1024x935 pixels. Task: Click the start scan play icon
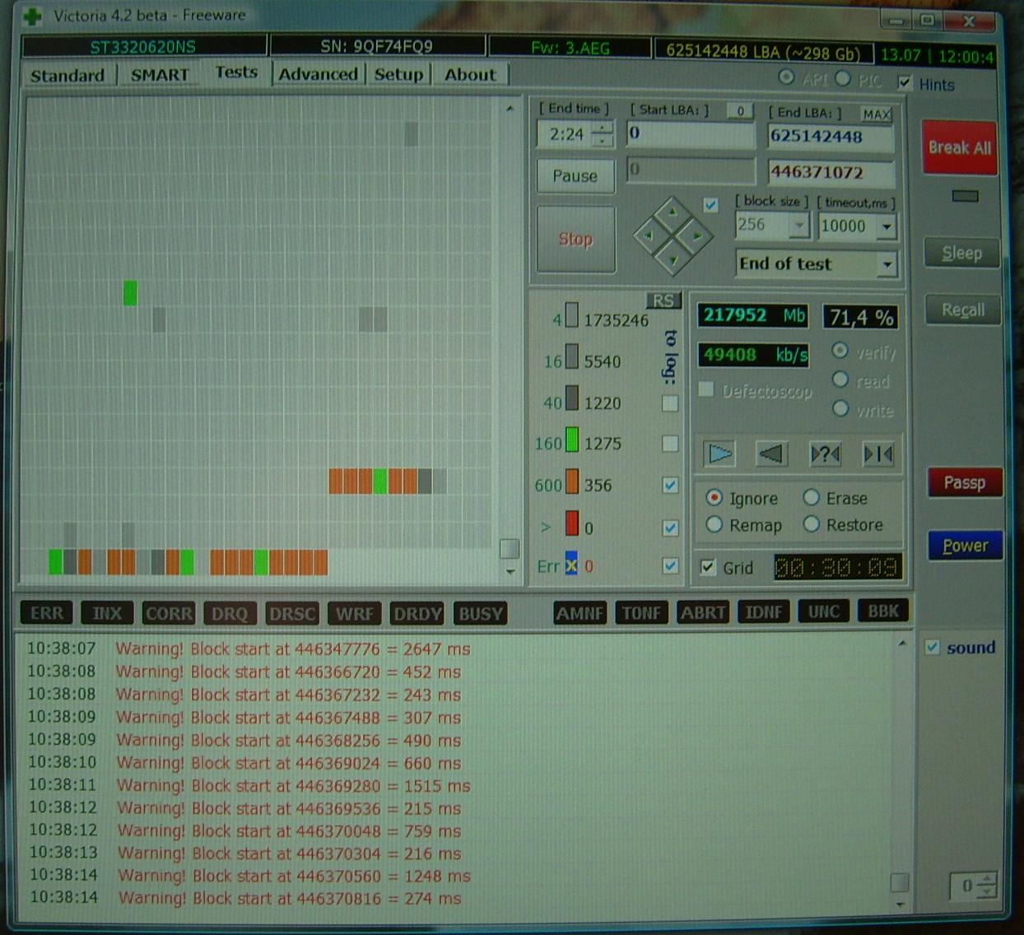tap(719, 454)
